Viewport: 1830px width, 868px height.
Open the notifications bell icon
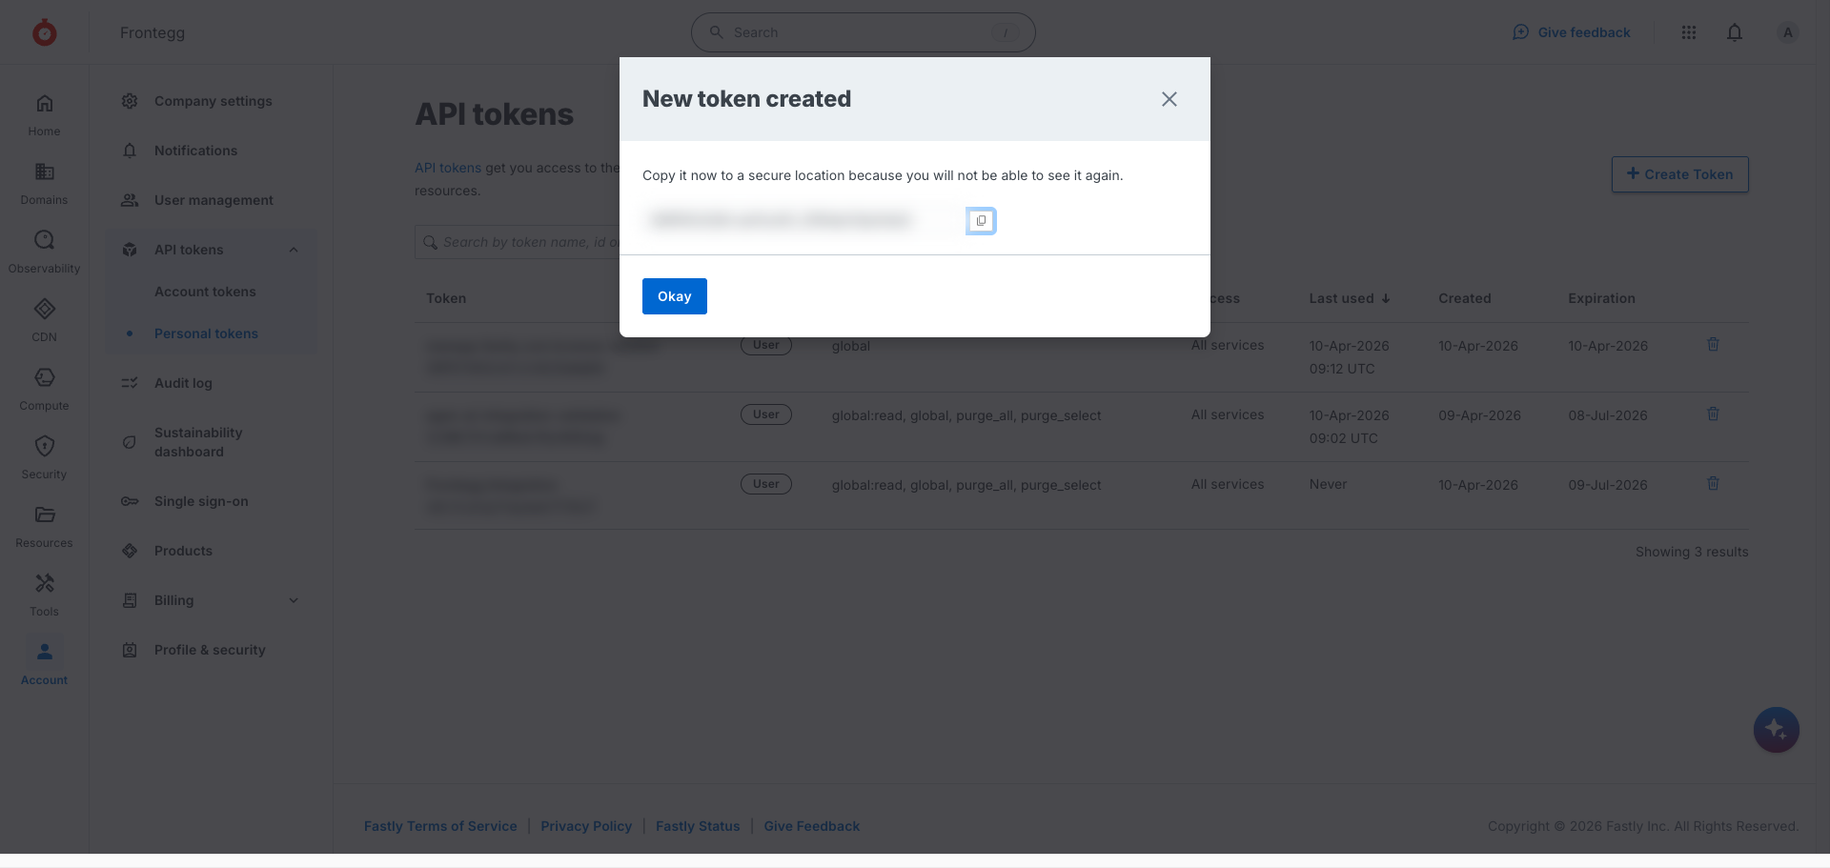tap(1735, 32)
